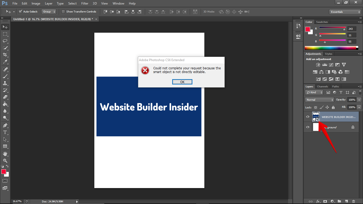Viewport: 363px width, 204px height.
Task: Select the Hand tool
Action: click(5, 154)
